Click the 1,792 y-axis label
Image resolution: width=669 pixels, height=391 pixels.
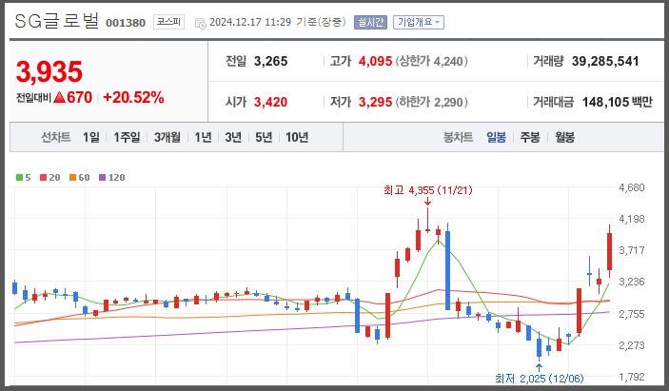(x=632, y=377)
